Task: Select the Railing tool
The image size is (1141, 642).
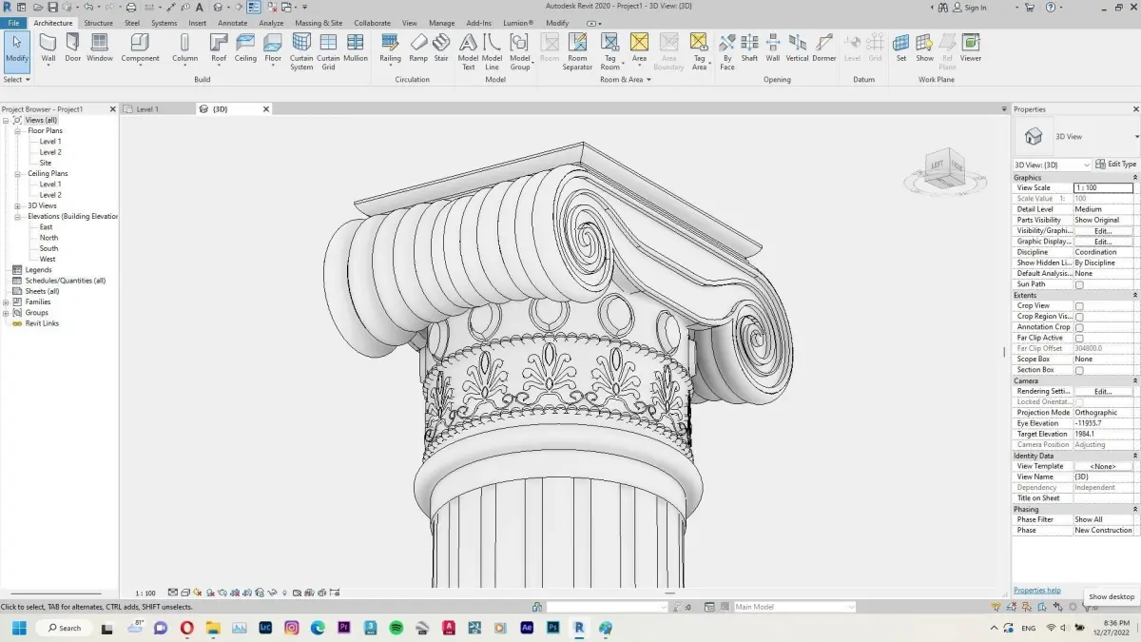Action: tap(390, 49)
